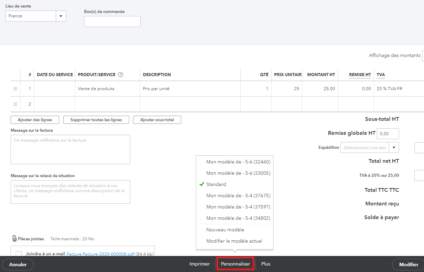Click the Modifier button
This screenshot has width=424, height=272.
[409, 264]
